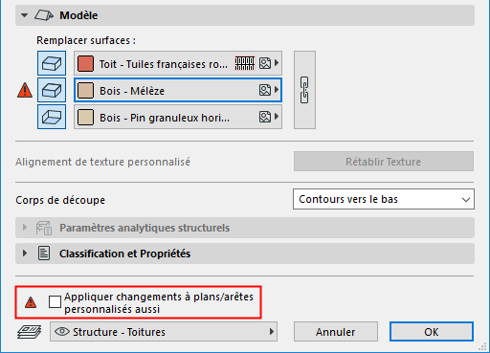Toggle the edge surface override button

[52, 90]
